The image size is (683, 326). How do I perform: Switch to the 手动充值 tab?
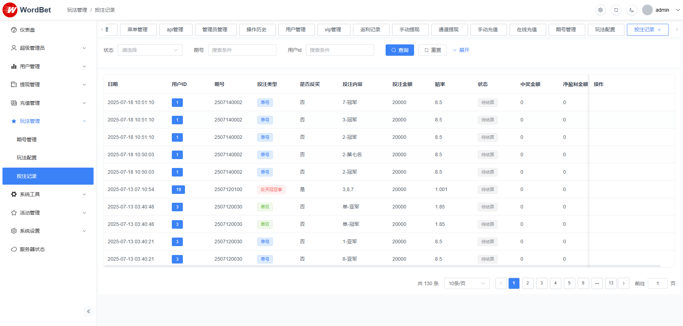488,30
